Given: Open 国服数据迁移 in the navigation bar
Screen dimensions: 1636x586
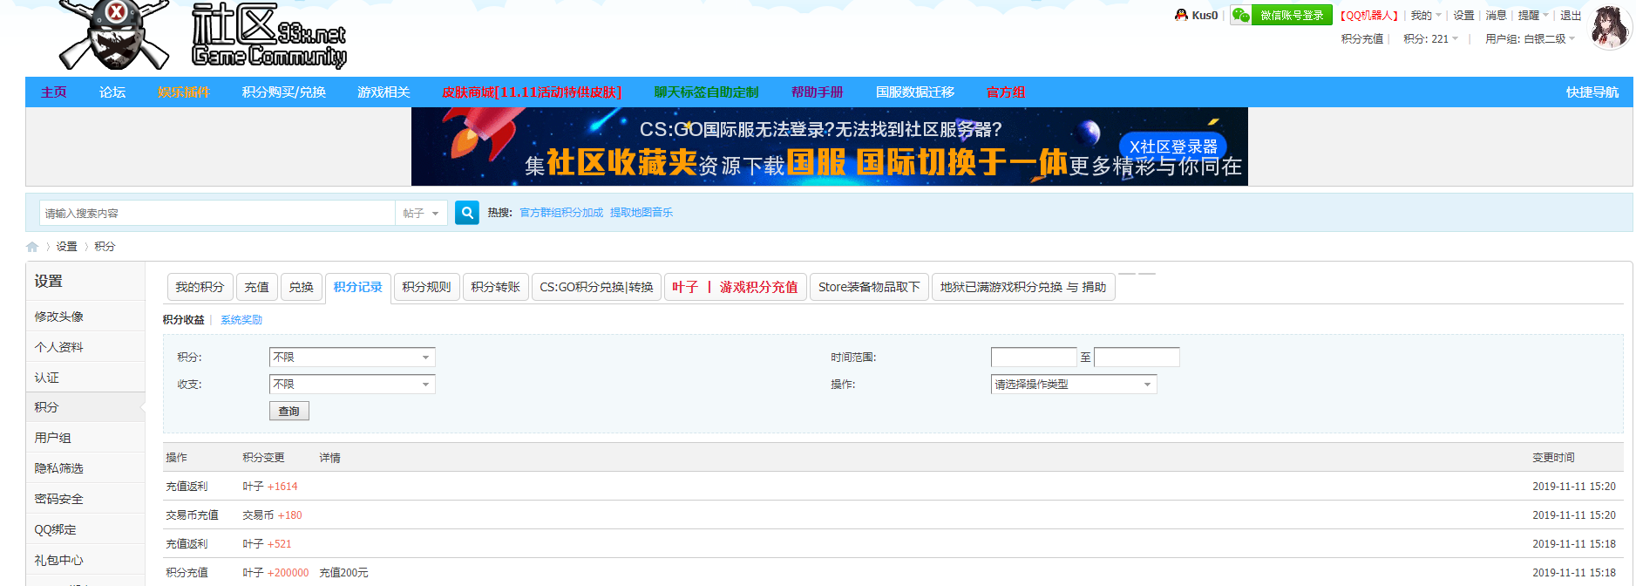Looking at the screenshot, I should tap(915, 92).
